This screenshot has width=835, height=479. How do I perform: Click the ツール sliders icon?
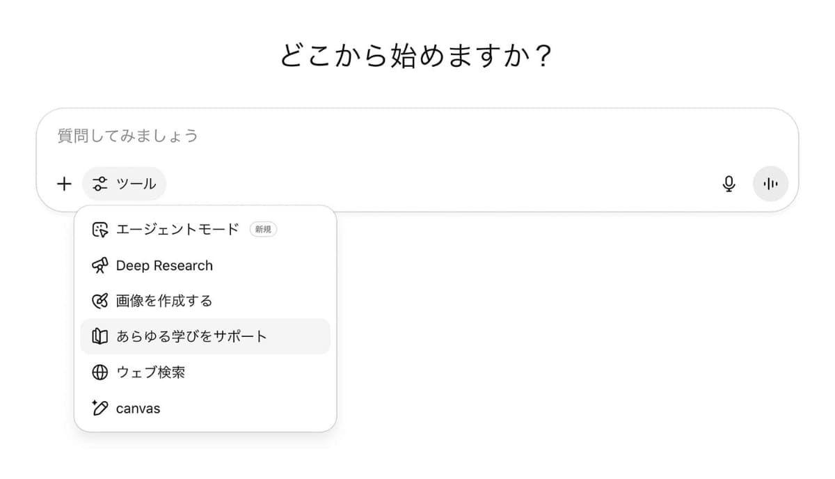point(98,184)
